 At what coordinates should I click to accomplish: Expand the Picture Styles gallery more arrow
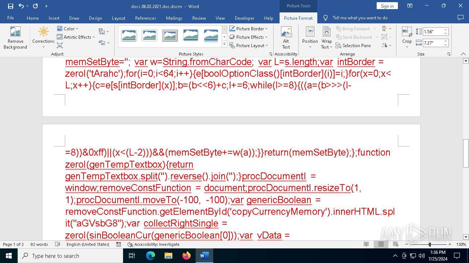pyautogui.click(x=224, y=44)
